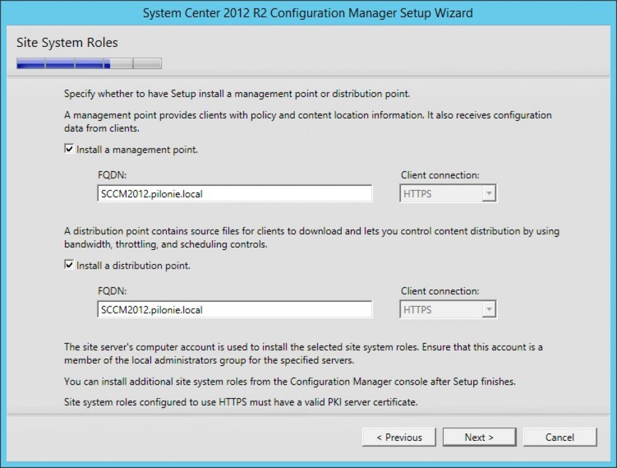This screenshot has width=617, height=468.
Task: Click the site server's computer account note
Action: pyautogui.click(x=304, y=353)
